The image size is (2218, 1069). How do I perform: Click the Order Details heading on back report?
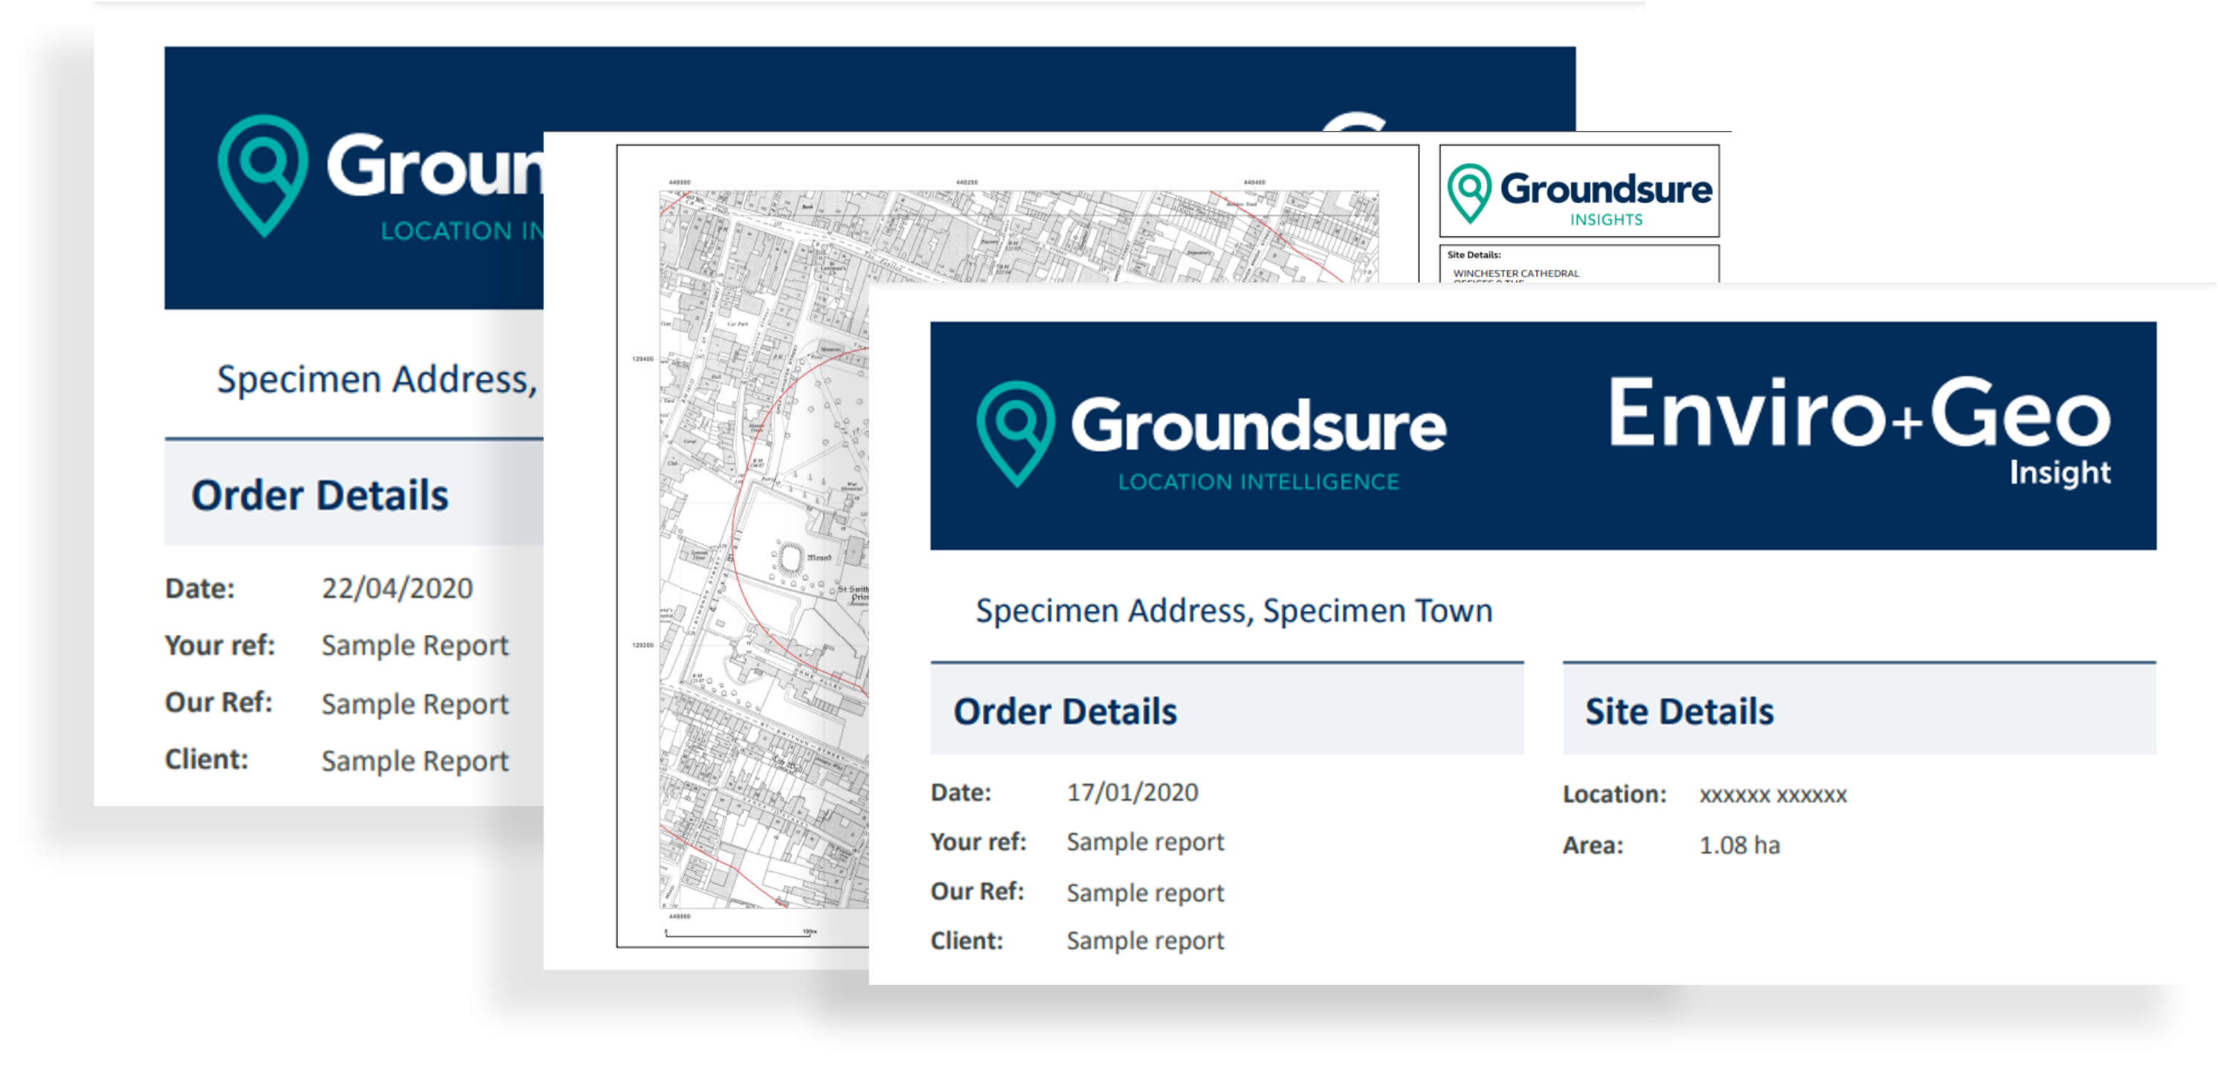coord(320,496)
